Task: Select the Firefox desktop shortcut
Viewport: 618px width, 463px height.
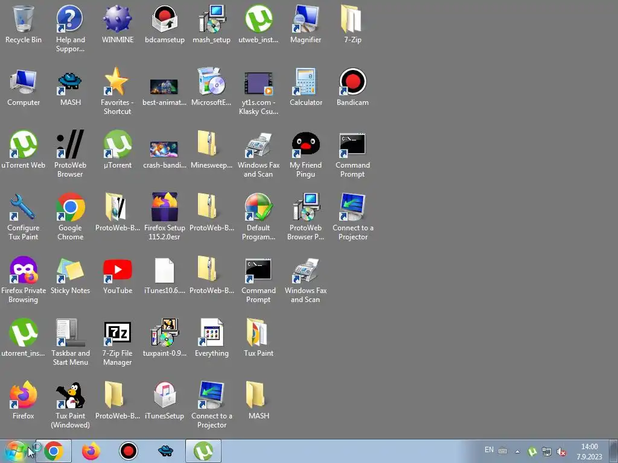Action: (x=24, y=400)
